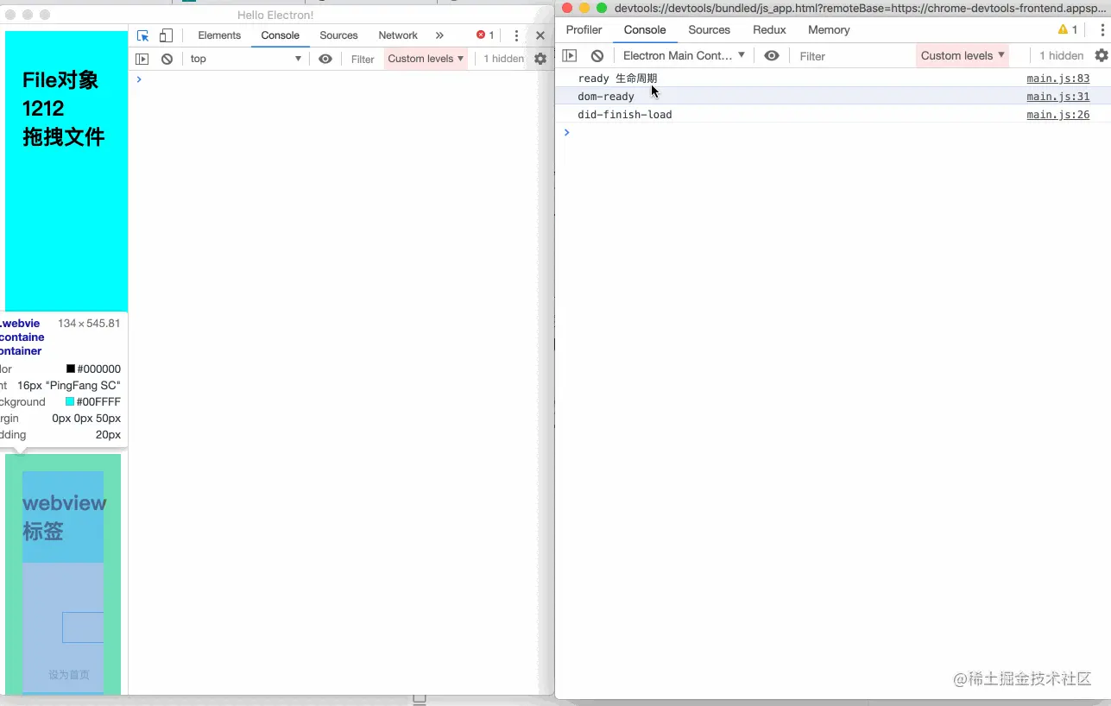Open console settings gear in right devtools window
The width and height of the screenshot is (1111, 706).
(1102, 55)
